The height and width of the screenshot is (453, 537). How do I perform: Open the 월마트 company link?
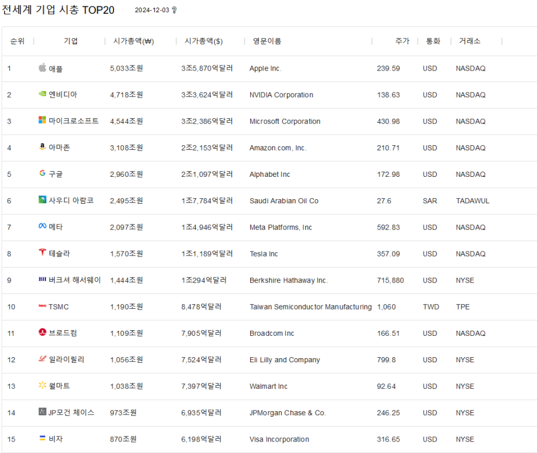click(59, 386)
